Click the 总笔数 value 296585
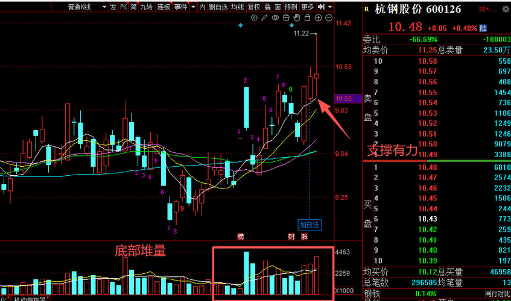The width and height of the screenshot is (511, 301). tap(424, 282)
